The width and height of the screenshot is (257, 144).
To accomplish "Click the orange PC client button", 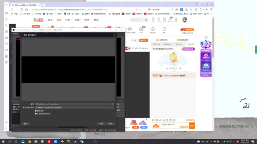I will pos(187,30).
